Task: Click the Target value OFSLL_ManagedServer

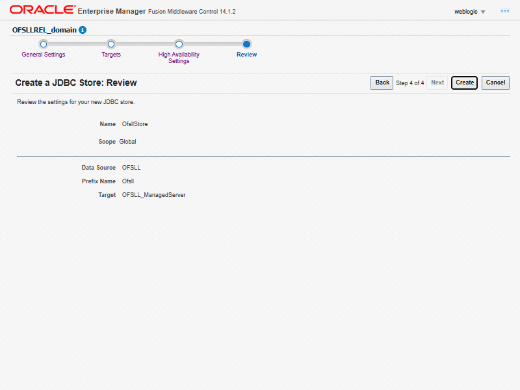Action: [153, 195]
